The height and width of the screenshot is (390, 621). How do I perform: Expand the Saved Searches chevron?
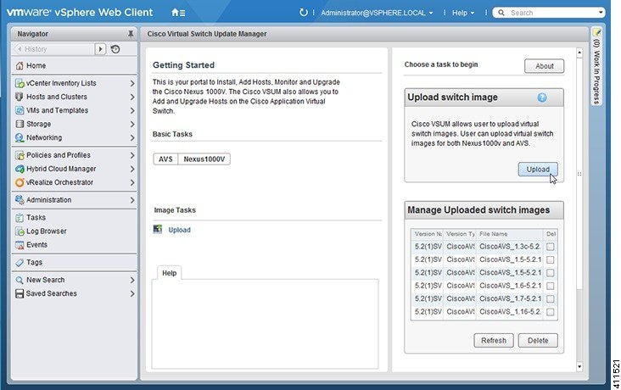coord(132,294)
